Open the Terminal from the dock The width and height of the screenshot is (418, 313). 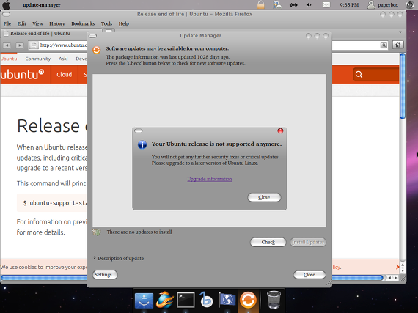pos(186,300)
